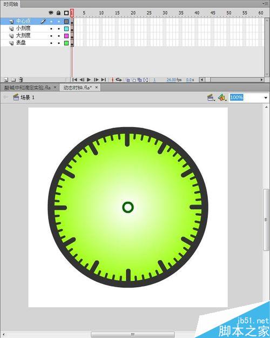The width and height of the screenshot is (270, 338).
Task: Click the cyan outline swatch of 小刻度
Action: click(x=66, y=29)
